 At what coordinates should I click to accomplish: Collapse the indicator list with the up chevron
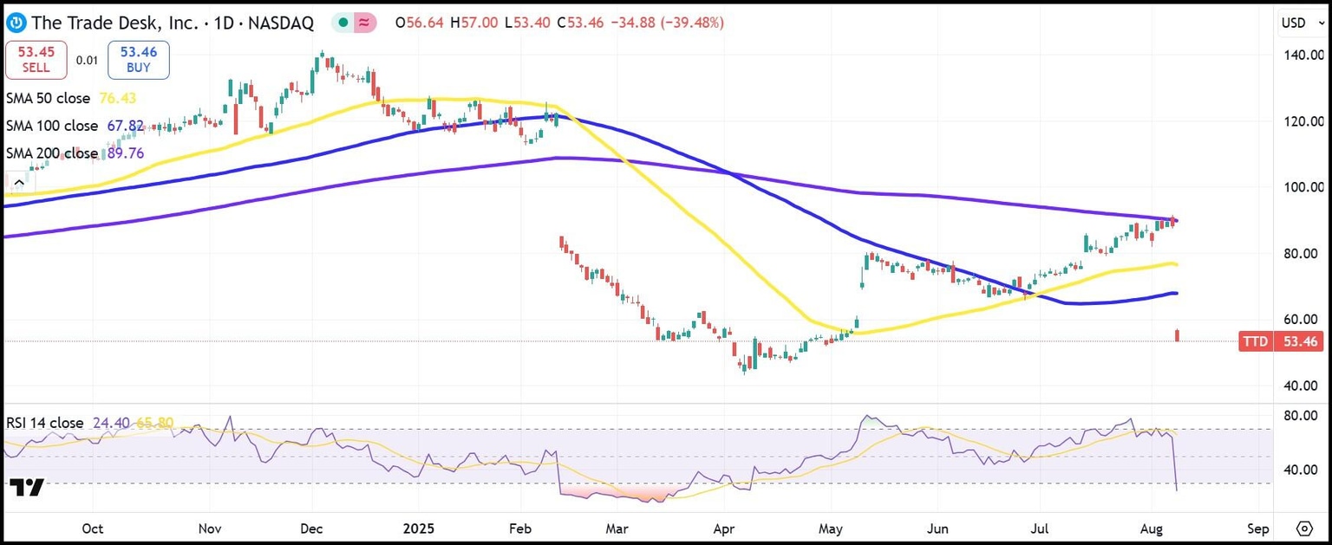[x=18, y=181]
